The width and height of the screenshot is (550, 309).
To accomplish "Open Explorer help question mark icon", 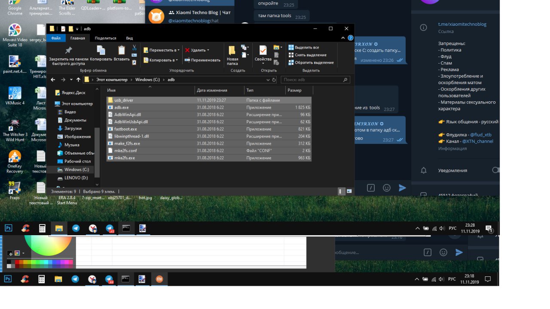I will tap(351, 38).
